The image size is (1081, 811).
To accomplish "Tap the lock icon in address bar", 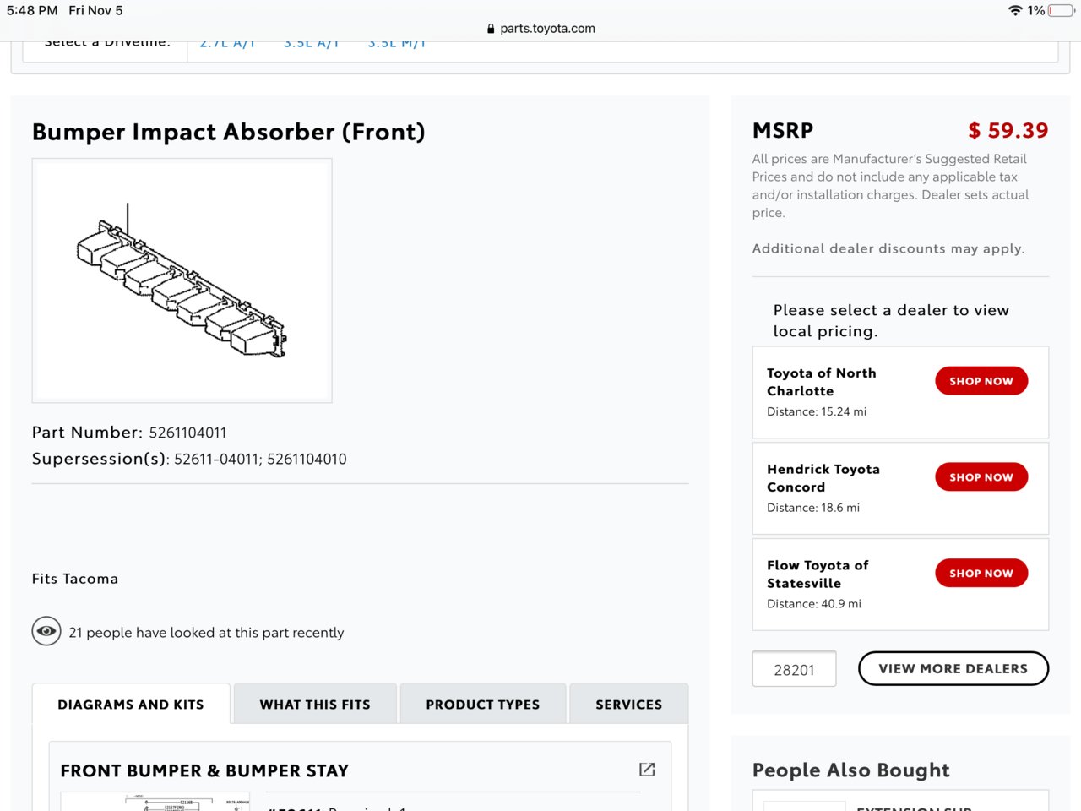I will 491,29.
